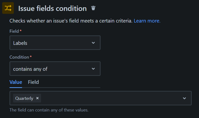Switch to the Value tab
This screenshot has width=199, height=118.
(x=16, y=82)
